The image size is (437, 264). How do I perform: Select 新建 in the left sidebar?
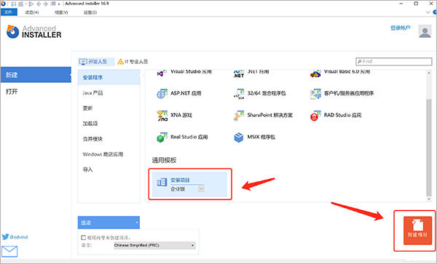(x=36, y=75)
